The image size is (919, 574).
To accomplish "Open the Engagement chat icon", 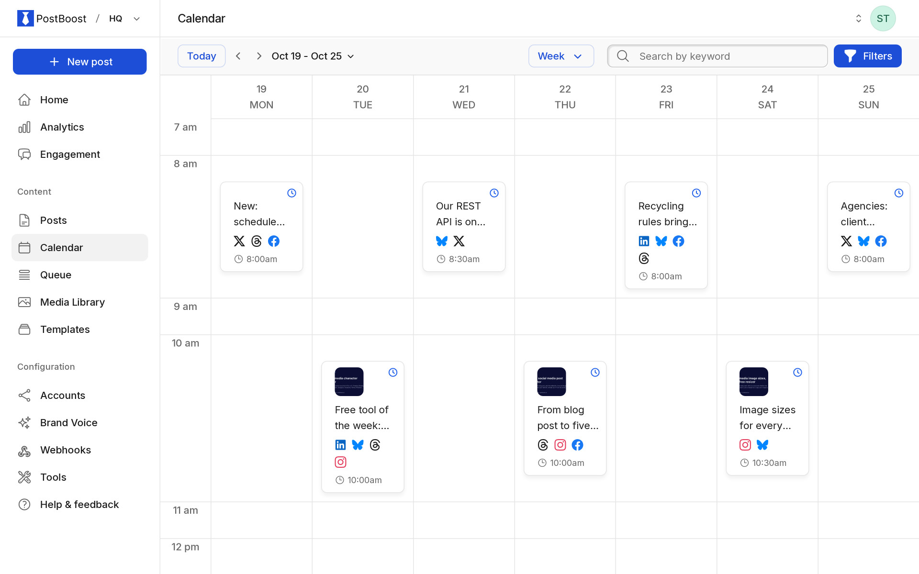I will [x=24, y=154].
